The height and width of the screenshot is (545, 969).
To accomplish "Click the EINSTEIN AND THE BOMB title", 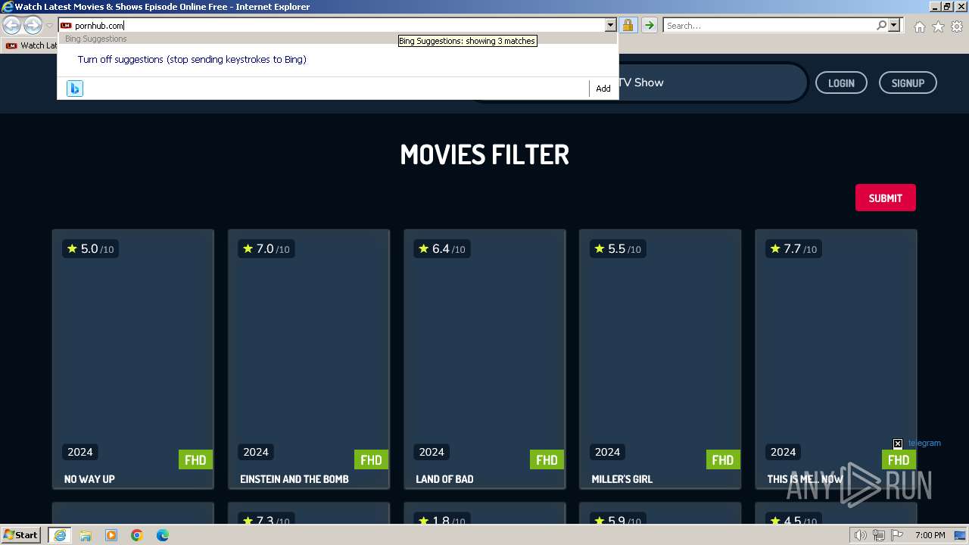I will click(294, 479).
